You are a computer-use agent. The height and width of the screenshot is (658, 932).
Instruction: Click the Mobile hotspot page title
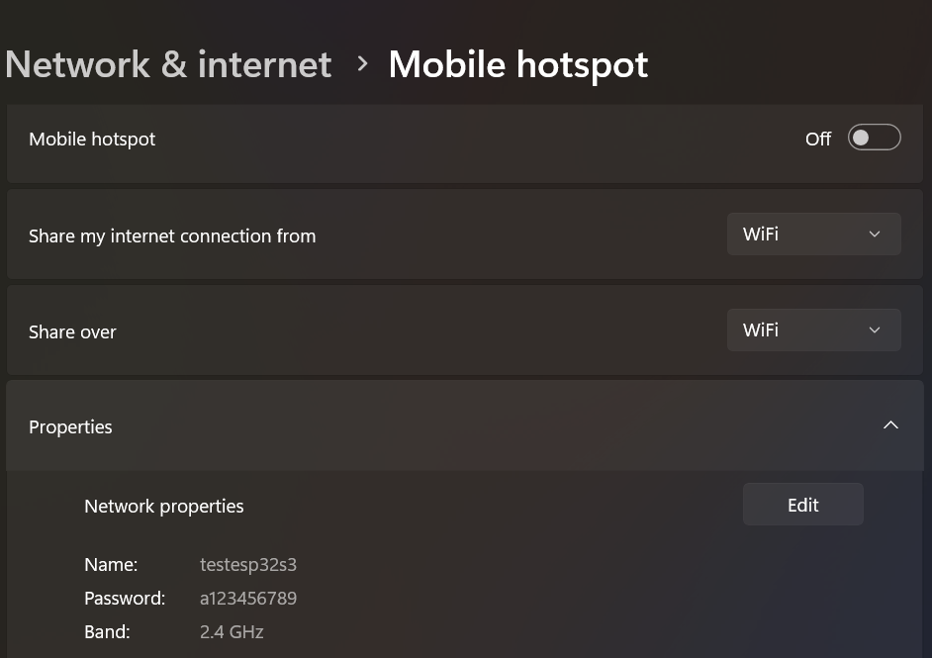coord(517,64)
